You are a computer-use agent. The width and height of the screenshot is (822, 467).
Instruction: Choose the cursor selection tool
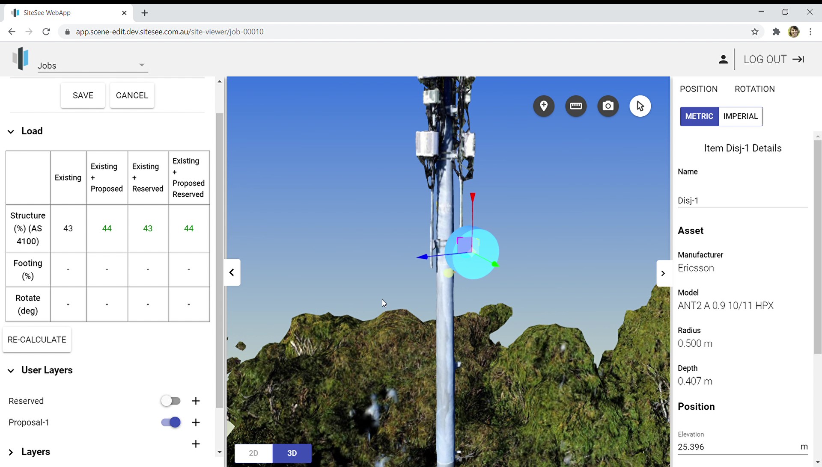(640, 106)
